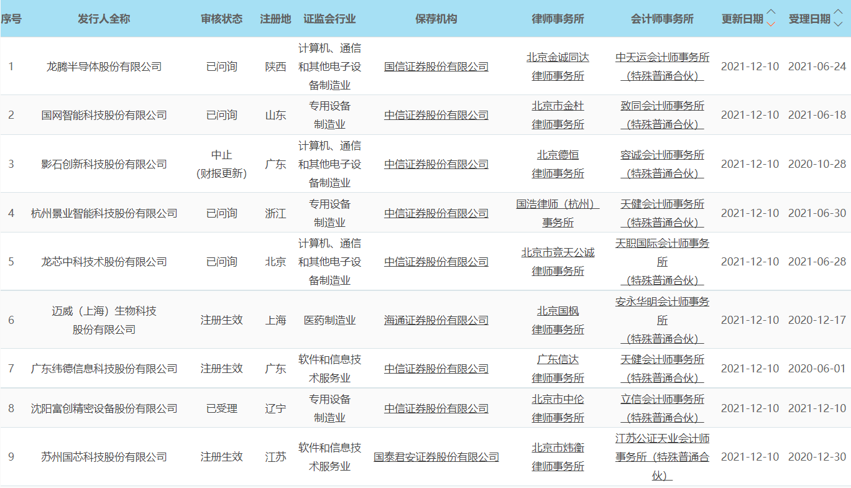
Task: Click the 江苏 registration place cell
Action: point(275,457)
